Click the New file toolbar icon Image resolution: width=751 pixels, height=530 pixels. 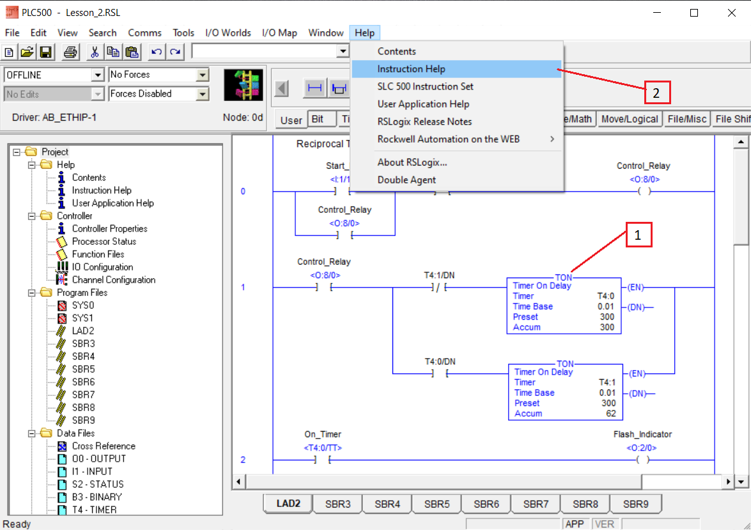coord(9,52)
